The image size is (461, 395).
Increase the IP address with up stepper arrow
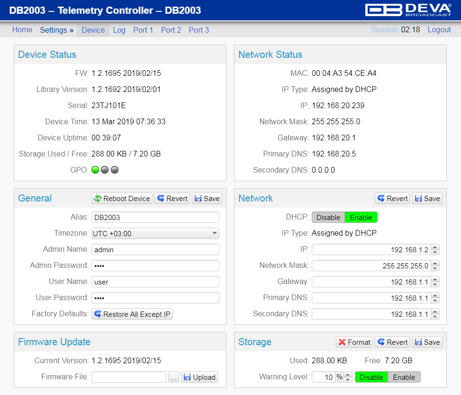click(435, 247)
